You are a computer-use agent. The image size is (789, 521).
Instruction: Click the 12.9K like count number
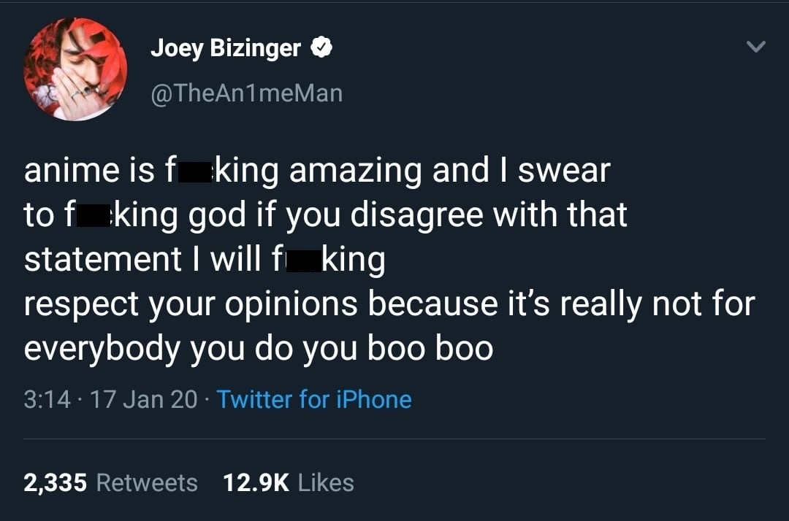tap(255, 482)
